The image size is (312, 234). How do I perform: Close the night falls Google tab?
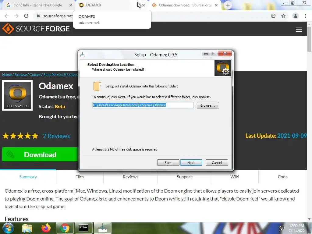[70, 5]
